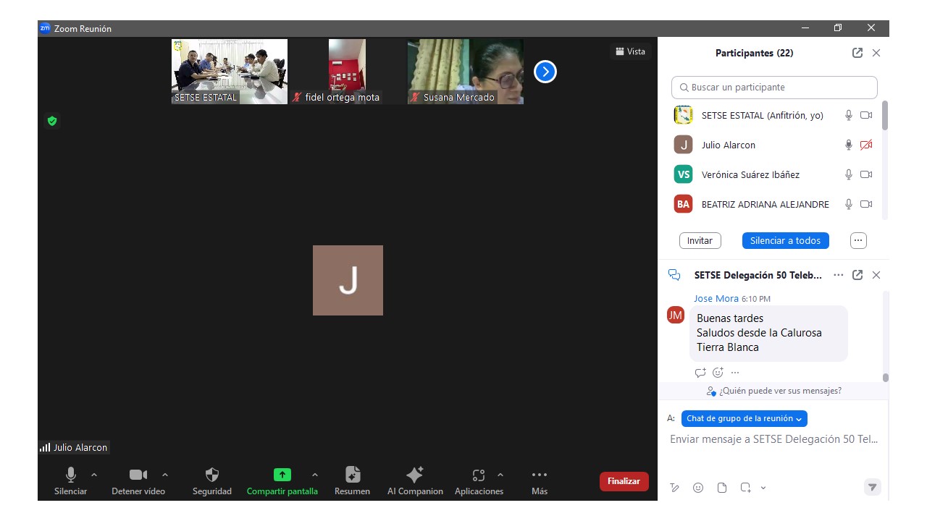The image size is (927, 521).
Task: Toggle Julio Alarcon's microphone in participant list
Action: 848,145
